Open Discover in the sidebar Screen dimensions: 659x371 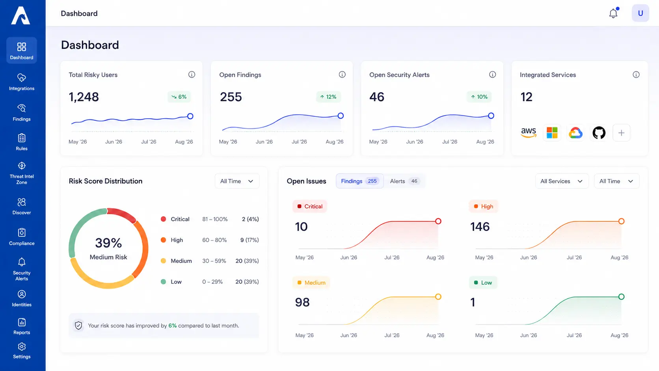click(22, 206)
